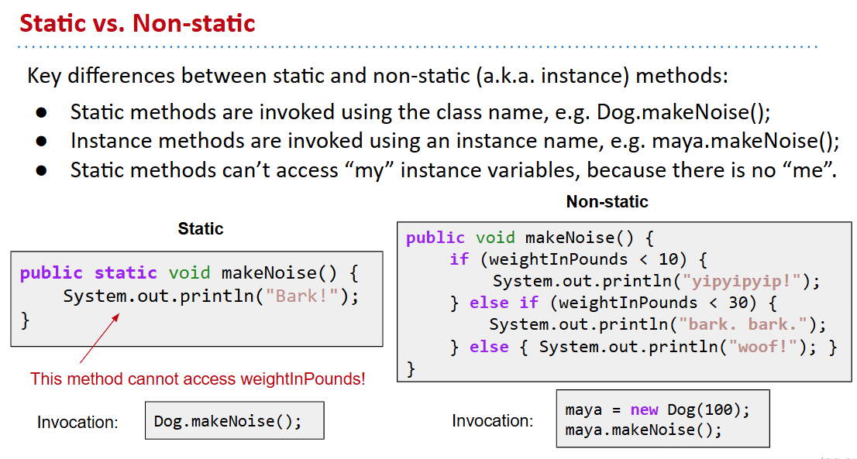Click the bullet about "my" instance variables
The width and height of the screenshot is (857, 459).
pos(453,170)
